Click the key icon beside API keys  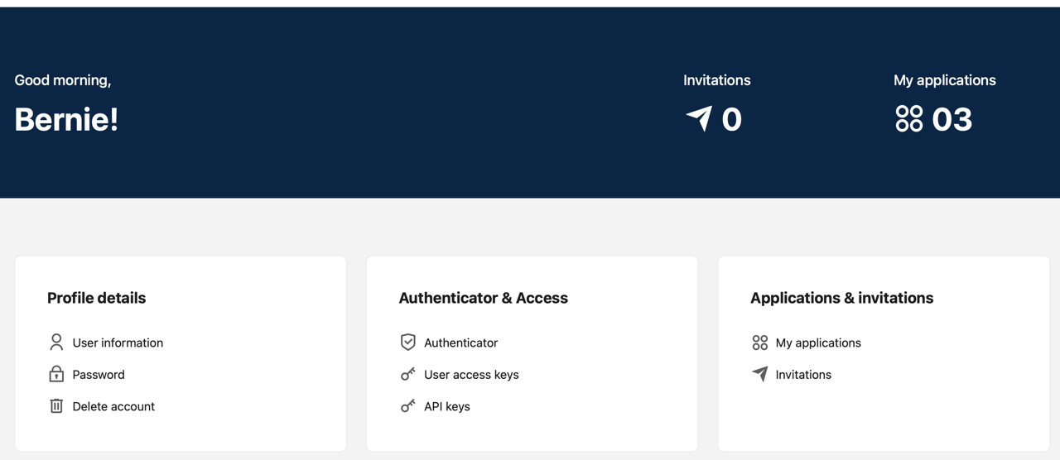point(407,406)
